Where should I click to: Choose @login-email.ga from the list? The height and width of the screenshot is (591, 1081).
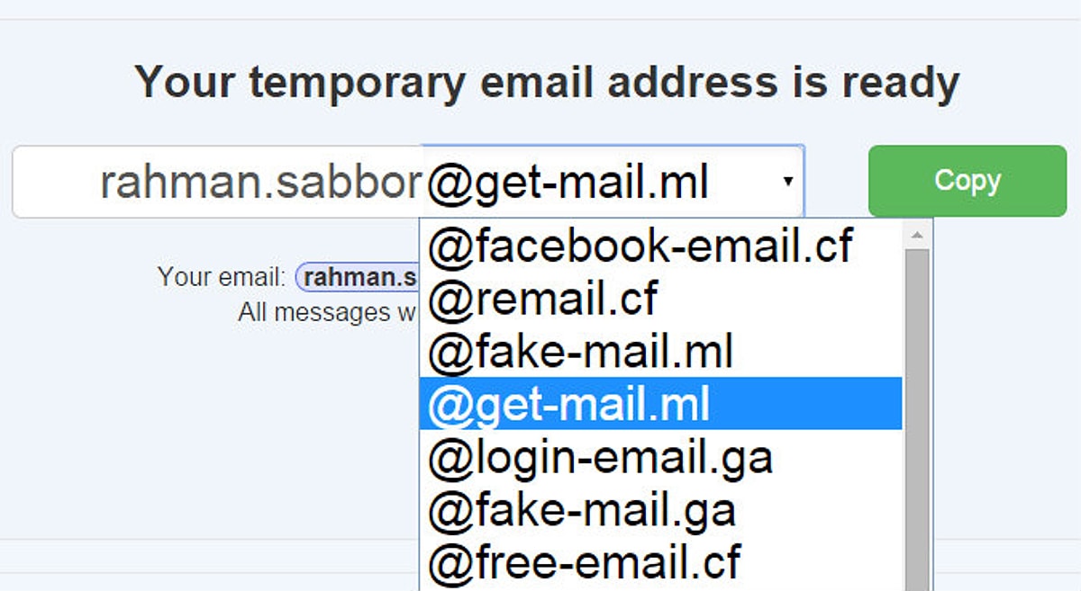click(x=600, y=458)
